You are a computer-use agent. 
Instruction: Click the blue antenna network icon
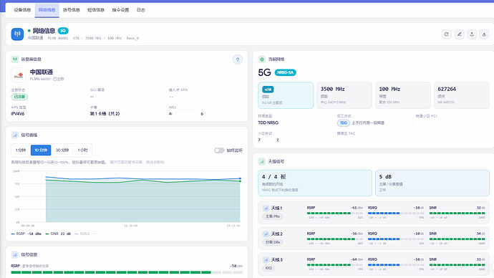pyautogui.click(x=17, y=34)
